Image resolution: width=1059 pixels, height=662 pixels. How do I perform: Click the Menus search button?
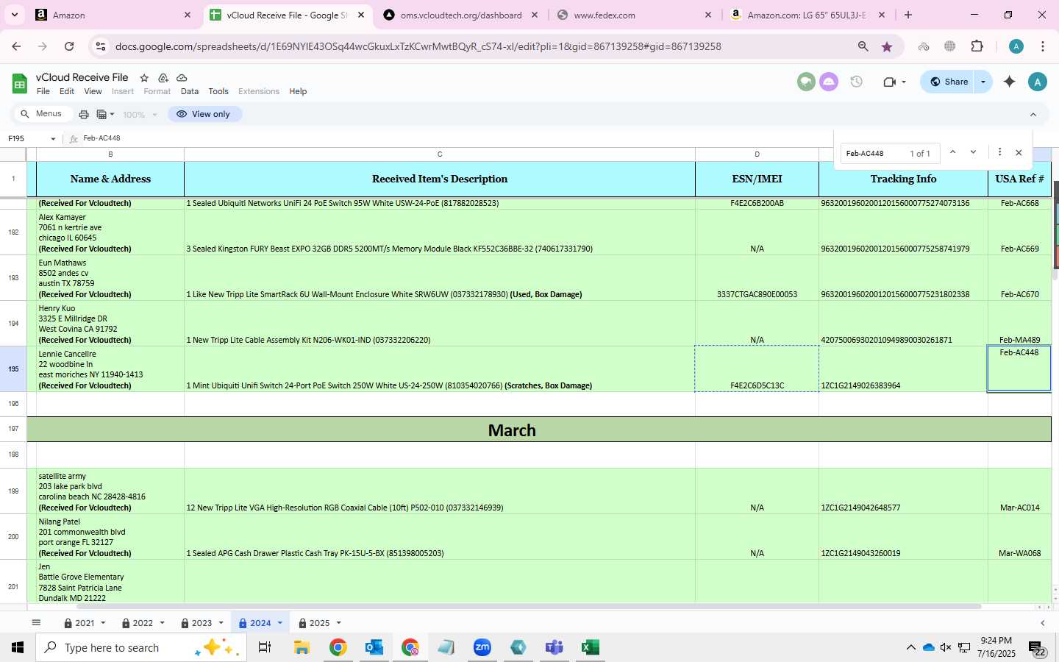click(42, 114)
